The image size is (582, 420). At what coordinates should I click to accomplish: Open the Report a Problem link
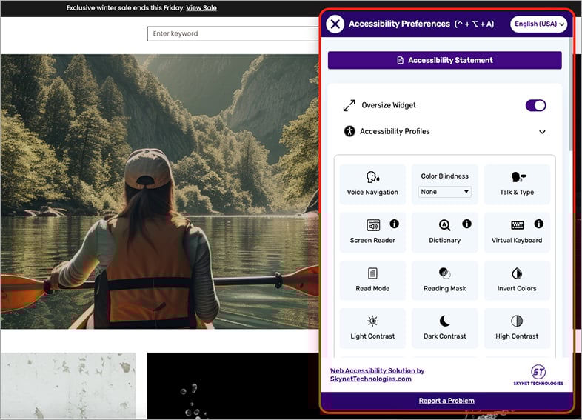tap(446, 401)
